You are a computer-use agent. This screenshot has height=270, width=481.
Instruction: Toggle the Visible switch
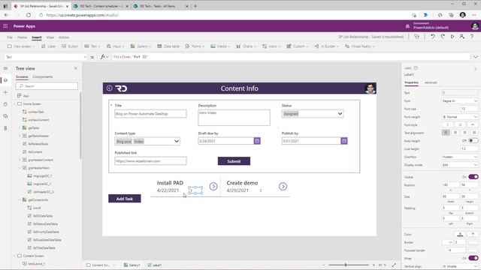click(x=473, y=177)
